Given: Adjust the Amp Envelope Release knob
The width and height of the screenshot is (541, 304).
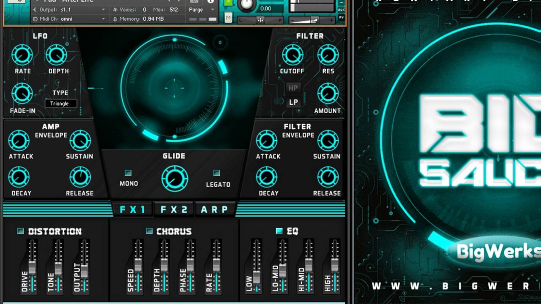Looking at the screenshot, I should (80, 177).
